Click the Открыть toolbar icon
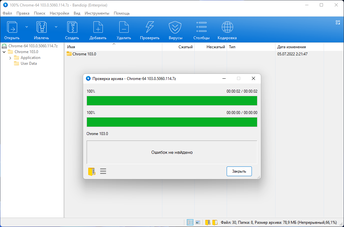 coord(12,28)
